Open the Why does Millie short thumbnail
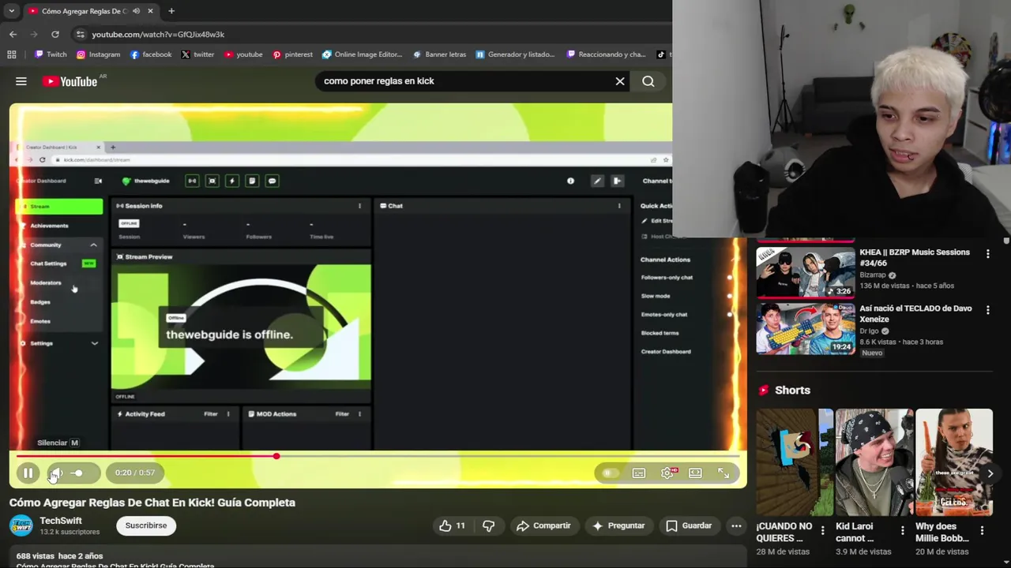The height and width of the screenshot is (568, 1011). [x=953, y=462]
